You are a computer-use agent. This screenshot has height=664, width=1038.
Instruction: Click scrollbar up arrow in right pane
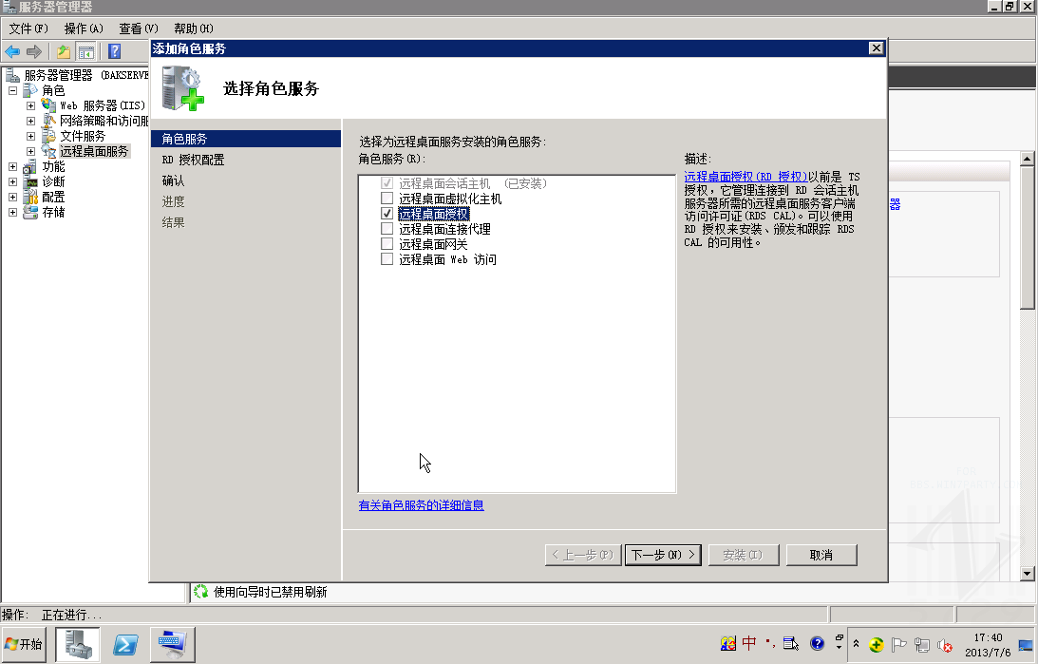pos(1027,159)
